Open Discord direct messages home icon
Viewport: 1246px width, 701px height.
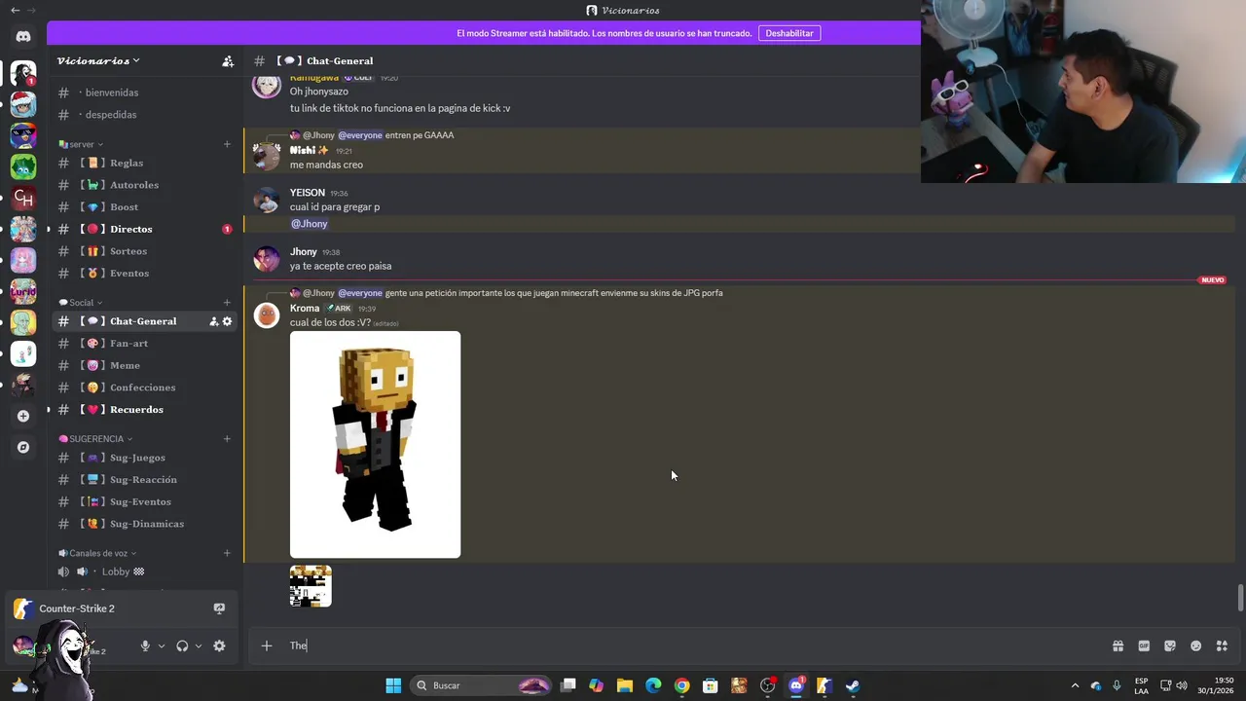tap(23, 37)
